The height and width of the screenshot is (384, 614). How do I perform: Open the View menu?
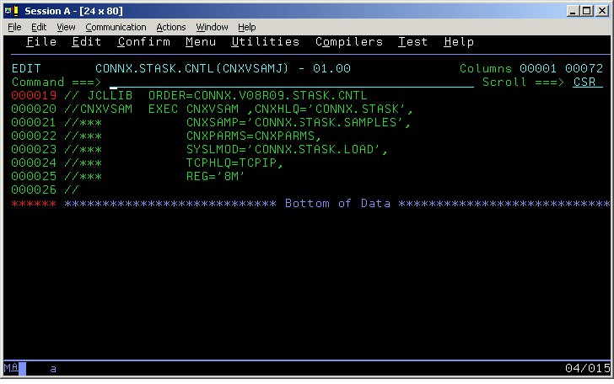tap(66, 27)
